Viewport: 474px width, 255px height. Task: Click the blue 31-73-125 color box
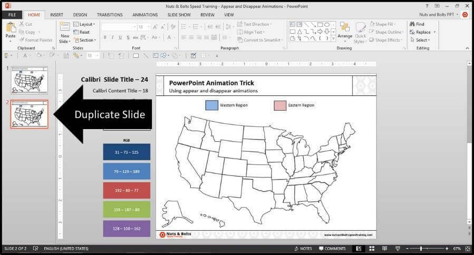pyautogui.click(x=127, y=152)
